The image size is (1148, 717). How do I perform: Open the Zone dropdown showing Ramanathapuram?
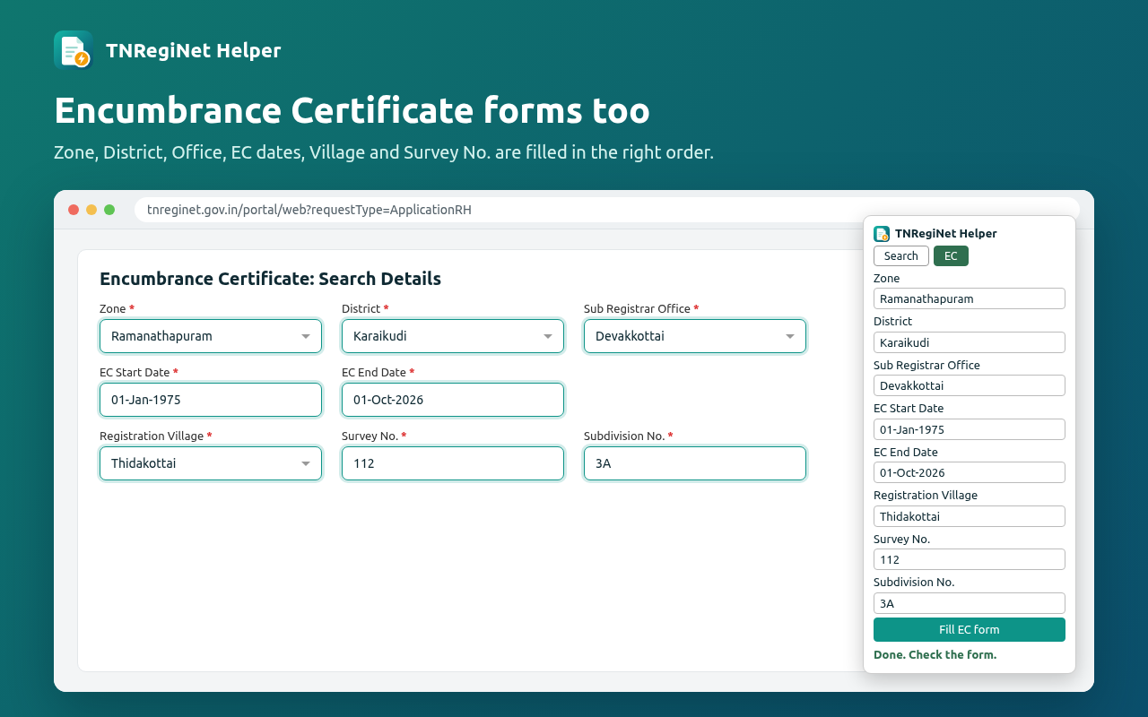[x=211, y=336]
